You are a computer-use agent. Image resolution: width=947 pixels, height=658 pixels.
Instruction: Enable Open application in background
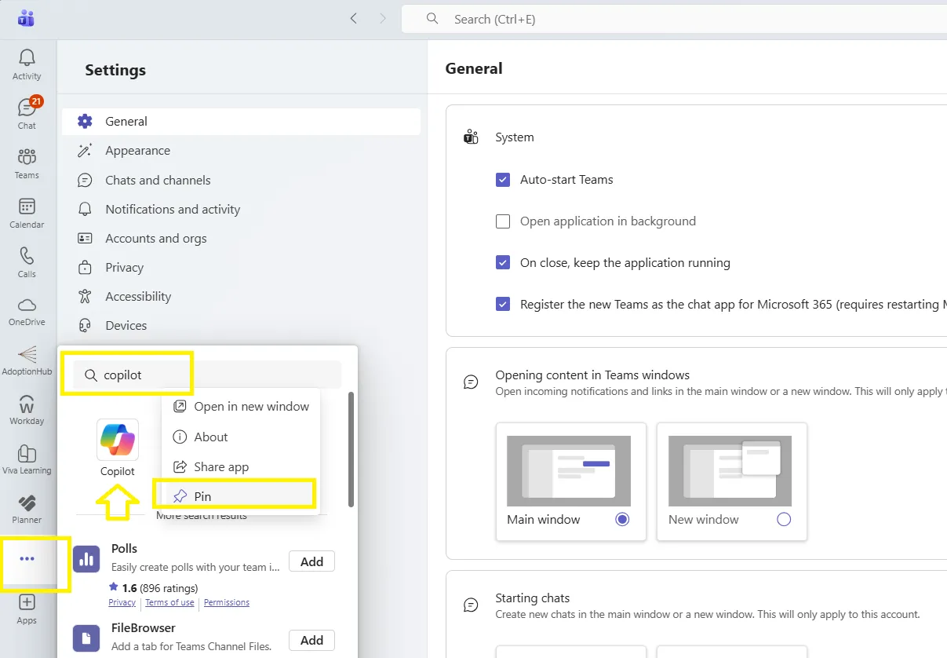click(x=503, y=221)
